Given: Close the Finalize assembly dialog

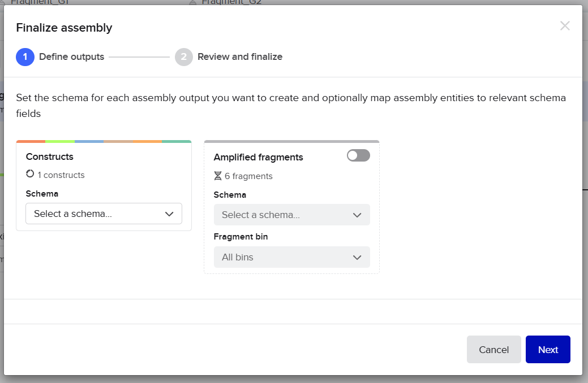Looking at the screenshot, I should (x=565, y=26).
